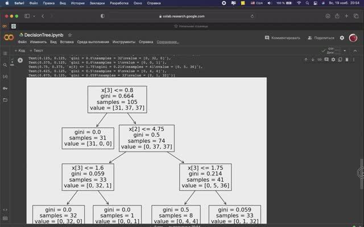Open cell editor settings gear icon

point(333,60)
